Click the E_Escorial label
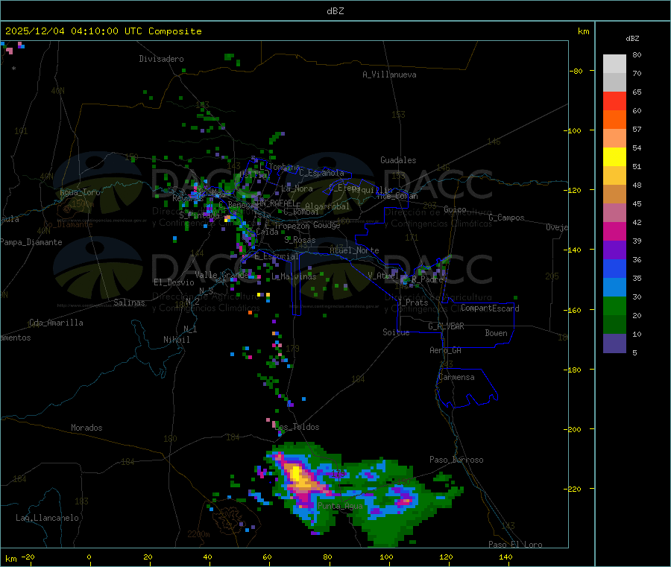This screenshot has height=567, width=671. (277, 256)
